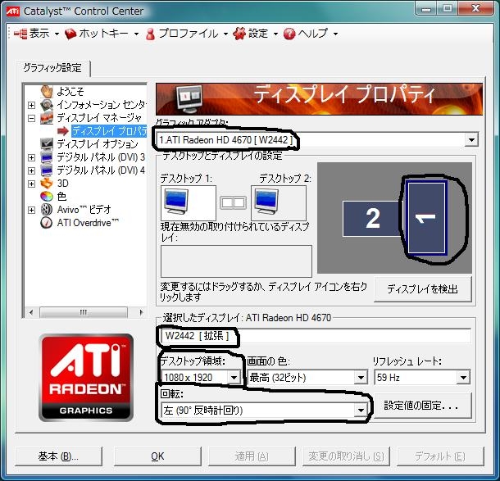Click the ディスプレイ オプション icon

pyautogui.click(x=47, y=144)
